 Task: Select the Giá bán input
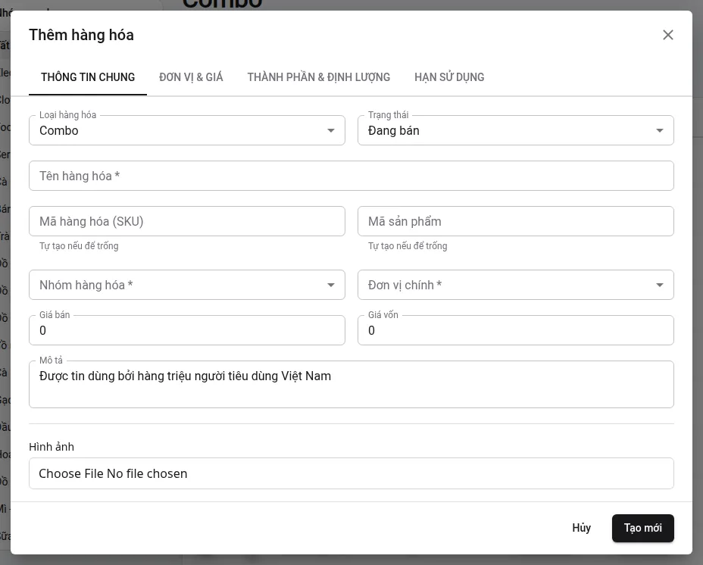pyautogui.click(x=187, y=330)
